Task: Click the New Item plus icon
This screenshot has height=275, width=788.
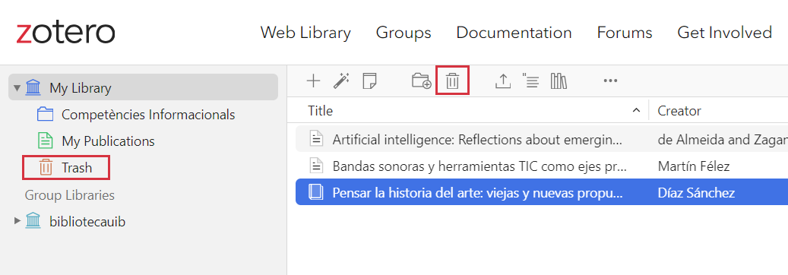Action: [314, 81]
